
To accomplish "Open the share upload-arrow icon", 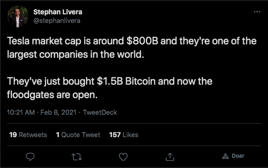I will [x=170, y=156].
